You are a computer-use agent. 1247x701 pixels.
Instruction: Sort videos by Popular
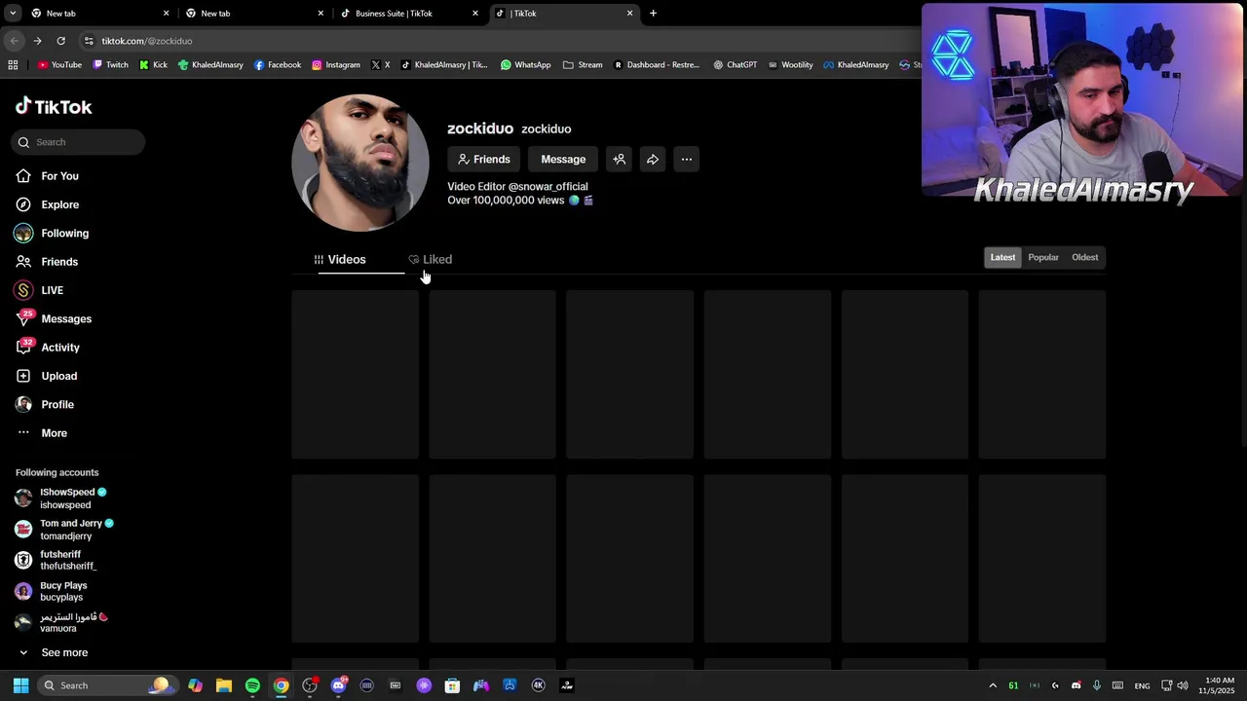click(1043, 257)
